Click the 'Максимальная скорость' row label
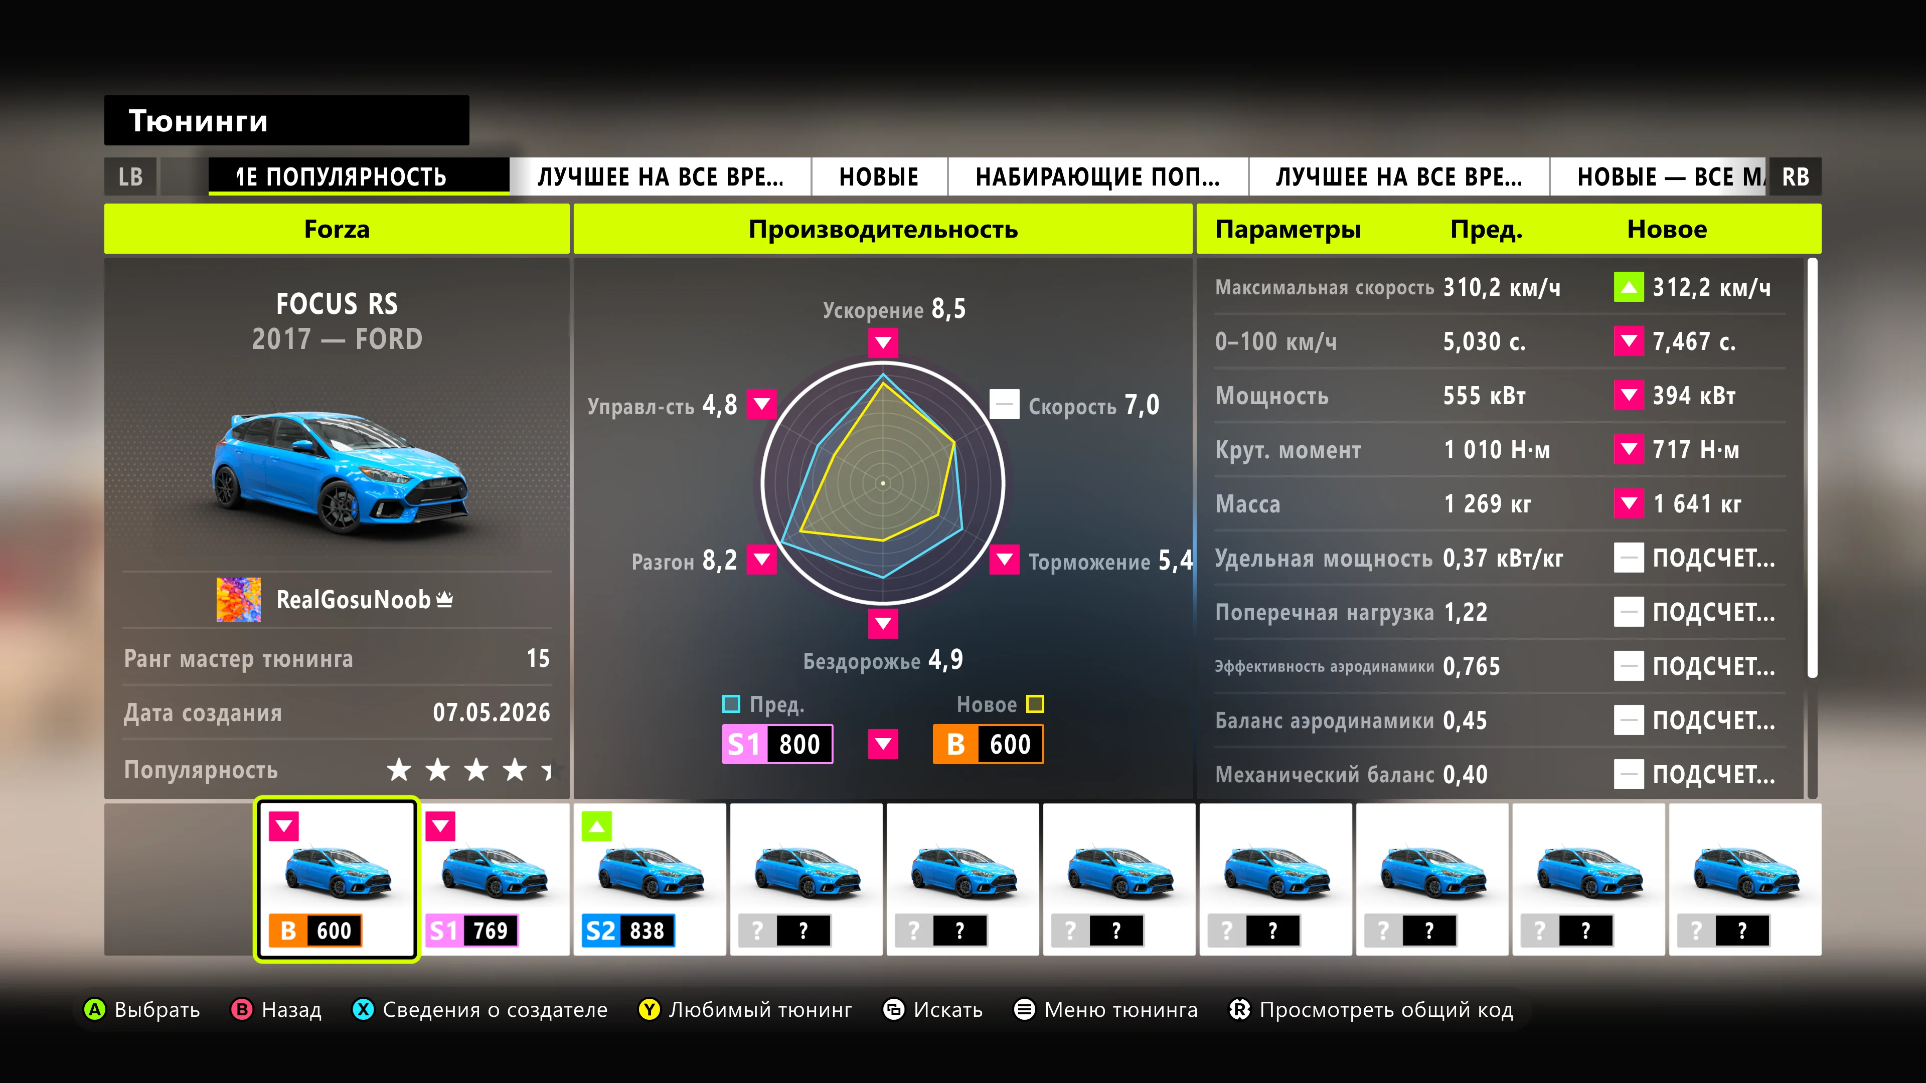Viewport: 1926px width, 1083px height. (x=1324, y=288)
